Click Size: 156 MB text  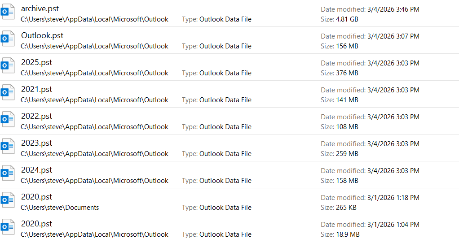(x=339, y=46)
